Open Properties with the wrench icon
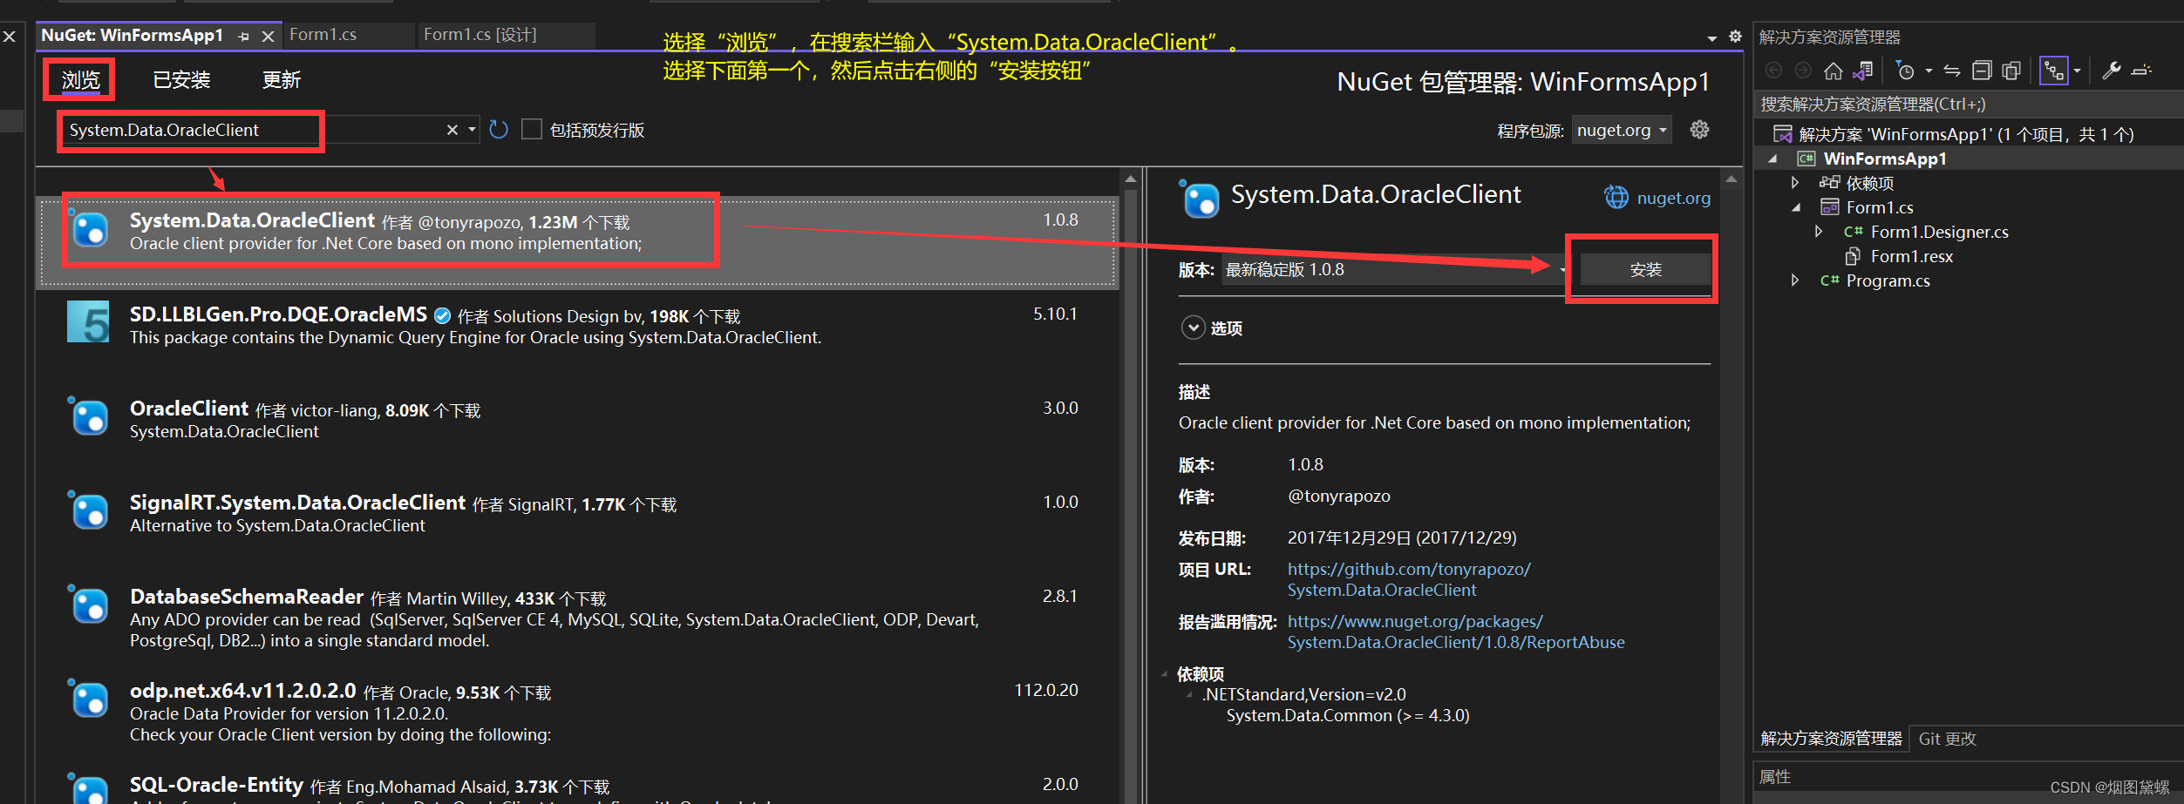2184x804 pixels. [x=2113, y=70]
